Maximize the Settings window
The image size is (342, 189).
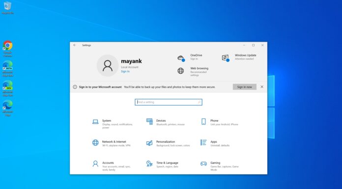pos(253,45)
